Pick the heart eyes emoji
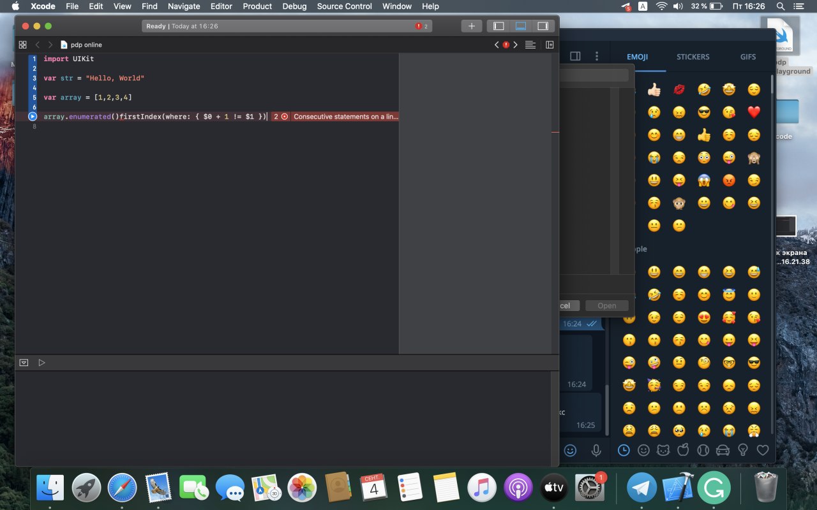The height and width of the screenshot is (510, 817). click(x=704, y=317)
